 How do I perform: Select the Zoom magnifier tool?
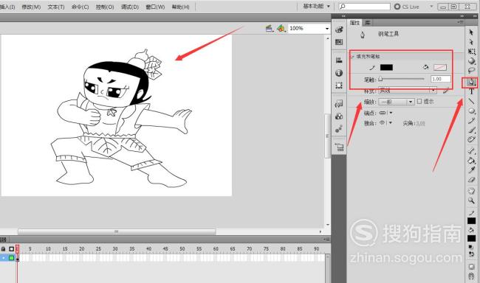pyautogui.click(x=471, y=200)
